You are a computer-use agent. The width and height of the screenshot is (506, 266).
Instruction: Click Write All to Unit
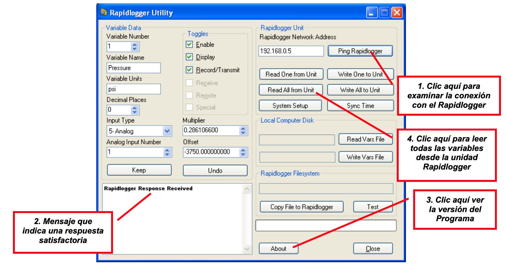(x=360, y=90)
